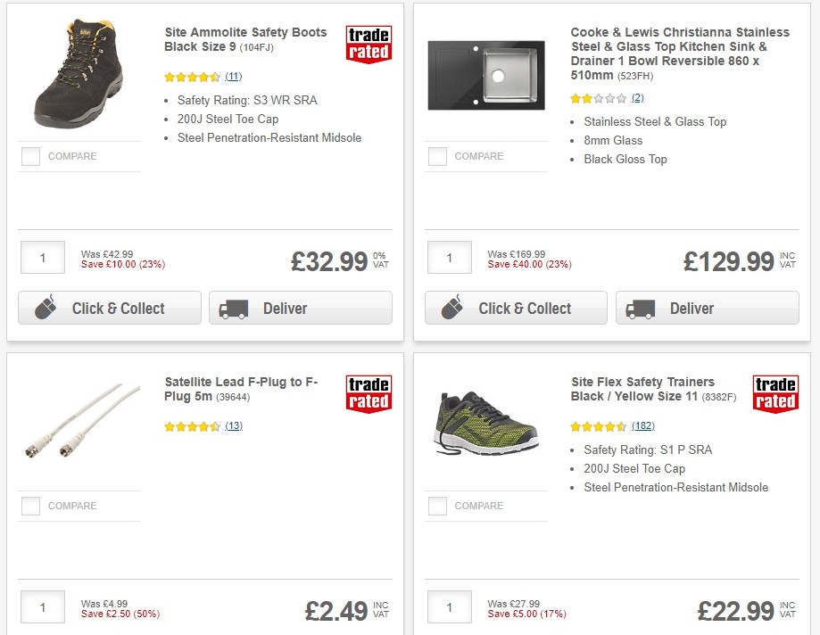
Task: Tick COMPARE for the Site Flex Safety Trainers
Action: pos(437,506)
